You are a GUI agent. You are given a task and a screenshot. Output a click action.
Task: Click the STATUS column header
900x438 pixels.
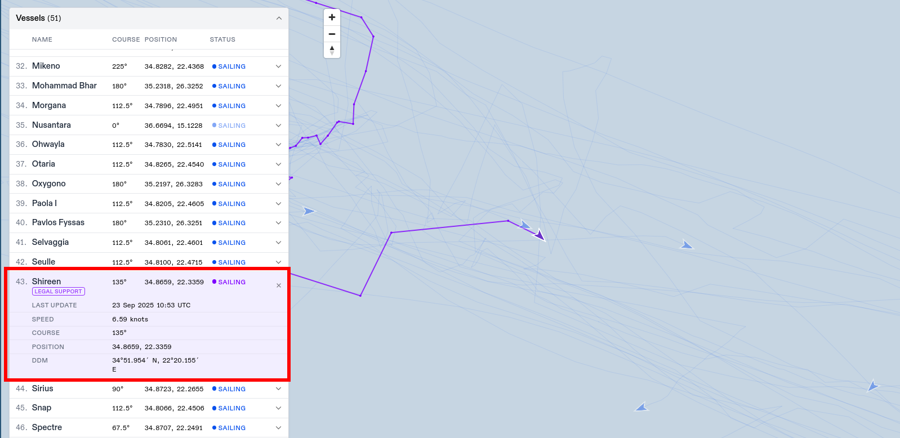click(222, 39)
